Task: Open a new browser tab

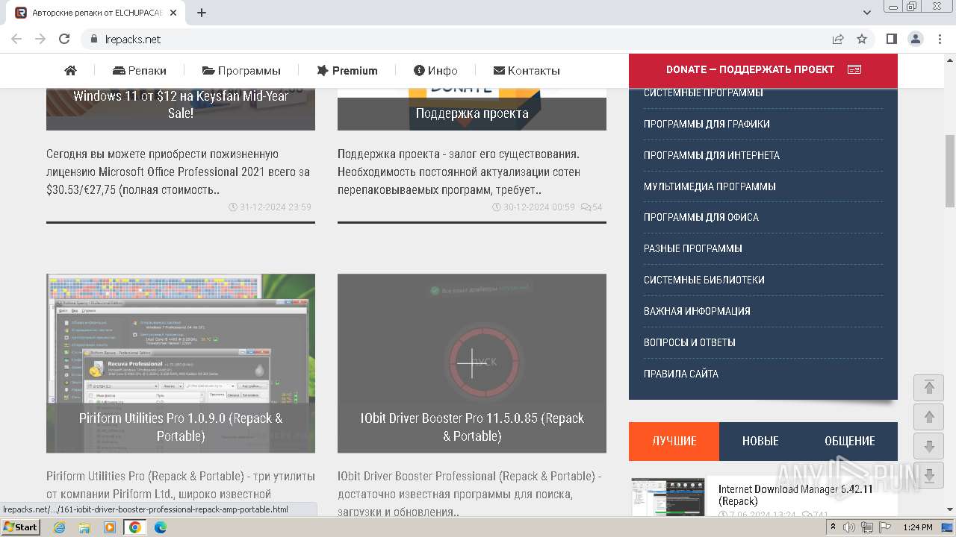Action: [x=202, y=13]
